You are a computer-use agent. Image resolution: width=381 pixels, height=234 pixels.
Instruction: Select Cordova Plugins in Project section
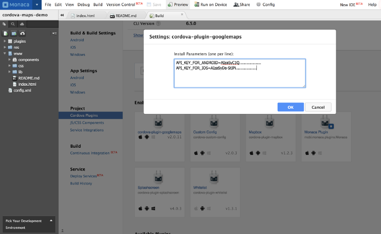pos(90,115)
